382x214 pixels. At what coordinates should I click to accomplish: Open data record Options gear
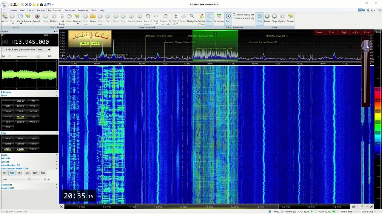pyautogui.click(x=54, y=18)
